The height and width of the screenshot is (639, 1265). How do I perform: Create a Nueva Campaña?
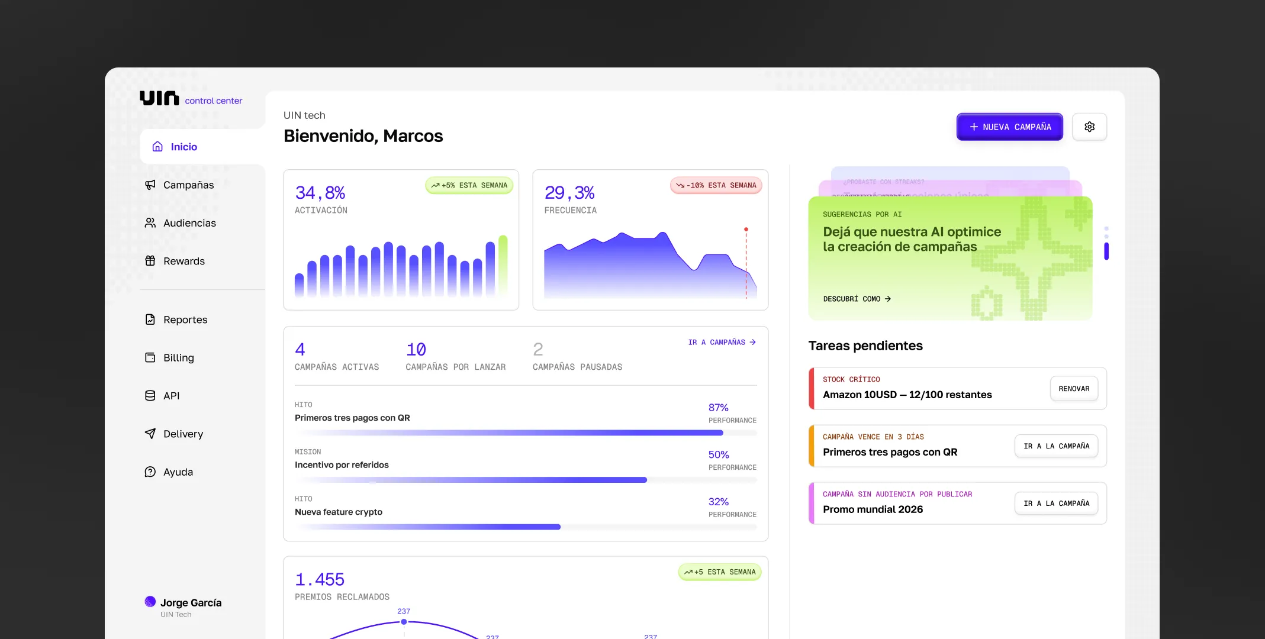1010,127
